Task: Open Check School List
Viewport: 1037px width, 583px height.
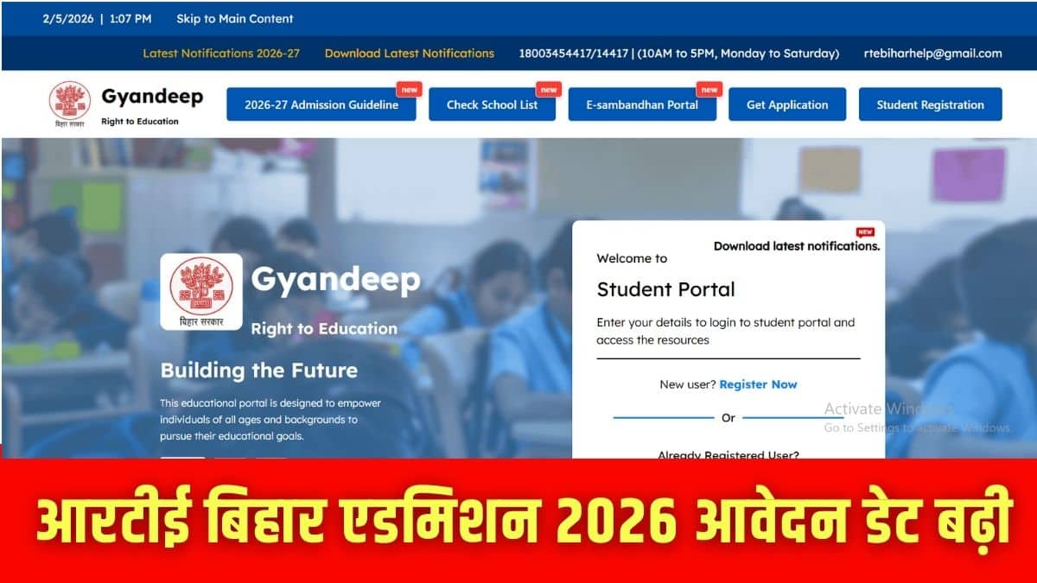Action: (492, 105)
